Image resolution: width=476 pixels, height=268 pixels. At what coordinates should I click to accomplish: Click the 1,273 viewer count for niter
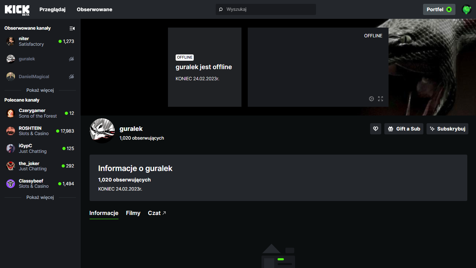point(69,41)
